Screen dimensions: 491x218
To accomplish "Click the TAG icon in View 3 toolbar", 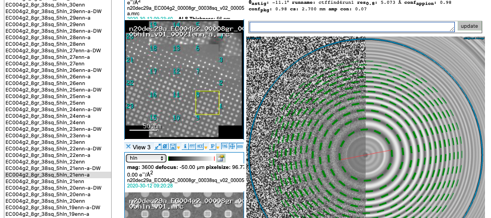I will [224, 146].
